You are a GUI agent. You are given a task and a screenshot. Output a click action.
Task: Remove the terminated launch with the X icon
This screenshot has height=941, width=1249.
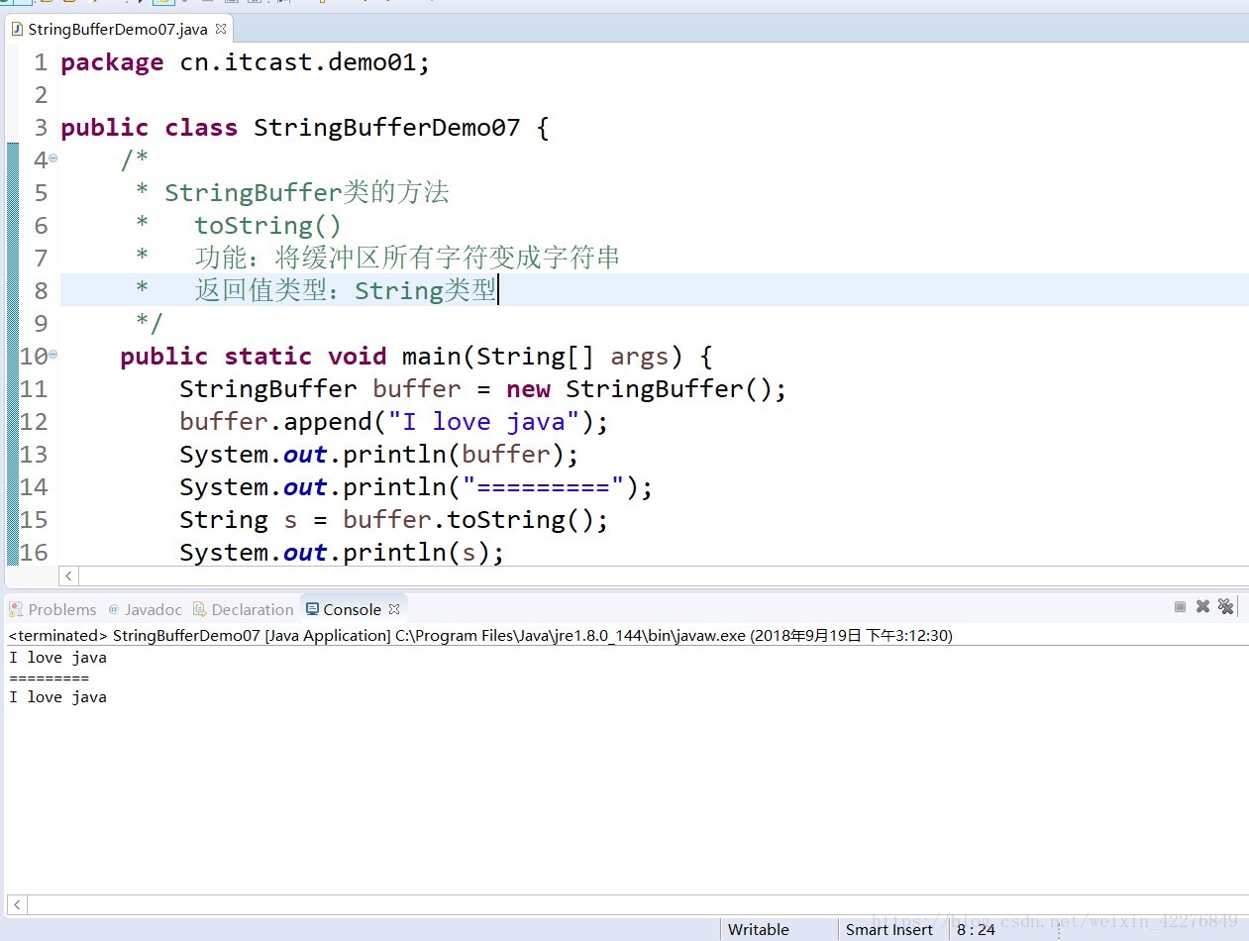coord(1202,607)
